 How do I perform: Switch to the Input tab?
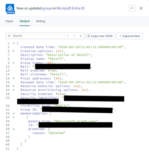(9, 21)
